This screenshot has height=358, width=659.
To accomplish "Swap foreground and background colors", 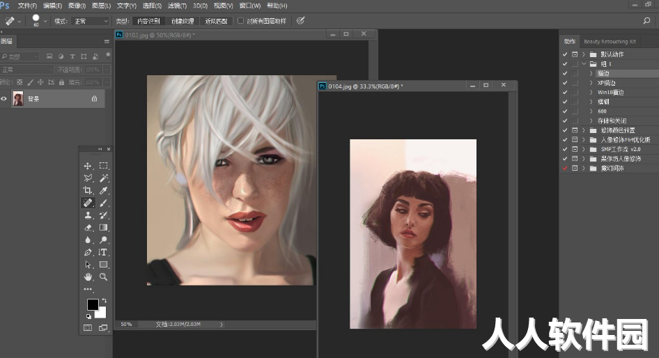I will pos(104,301).
